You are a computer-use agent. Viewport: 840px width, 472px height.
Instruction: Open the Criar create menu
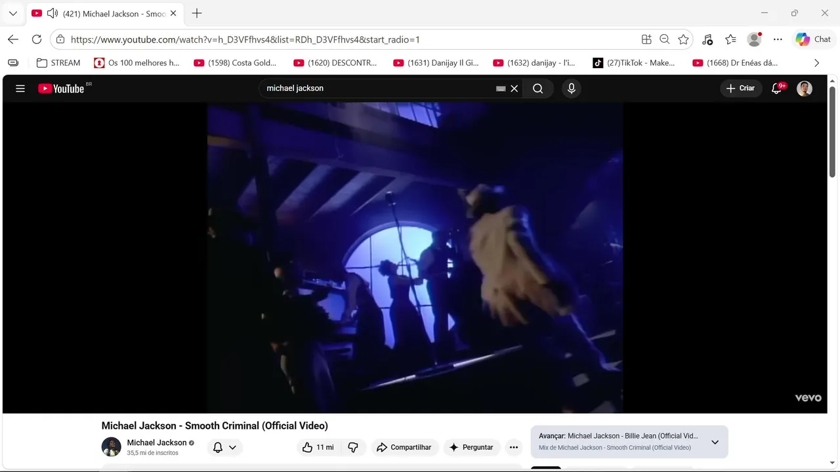741,88
